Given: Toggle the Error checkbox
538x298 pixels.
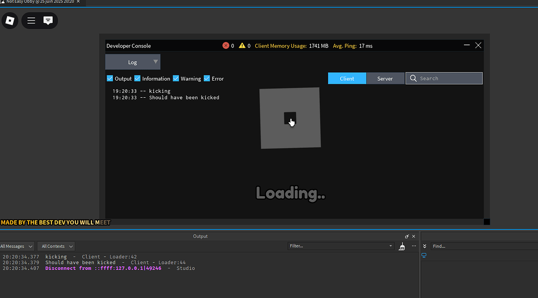Looking at the screenshot, I should pos(206,79).
